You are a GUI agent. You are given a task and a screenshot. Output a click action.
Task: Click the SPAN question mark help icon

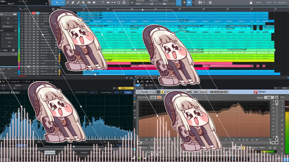point(138,92)
